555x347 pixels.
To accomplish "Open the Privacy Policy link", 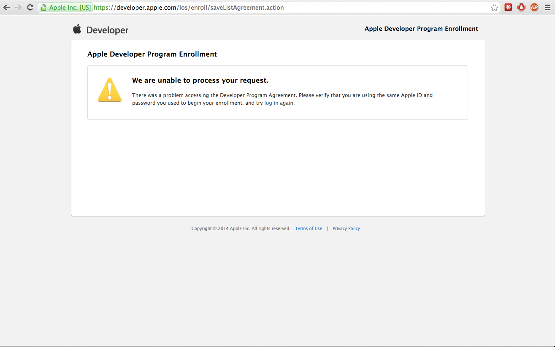I will click(346, 228).
